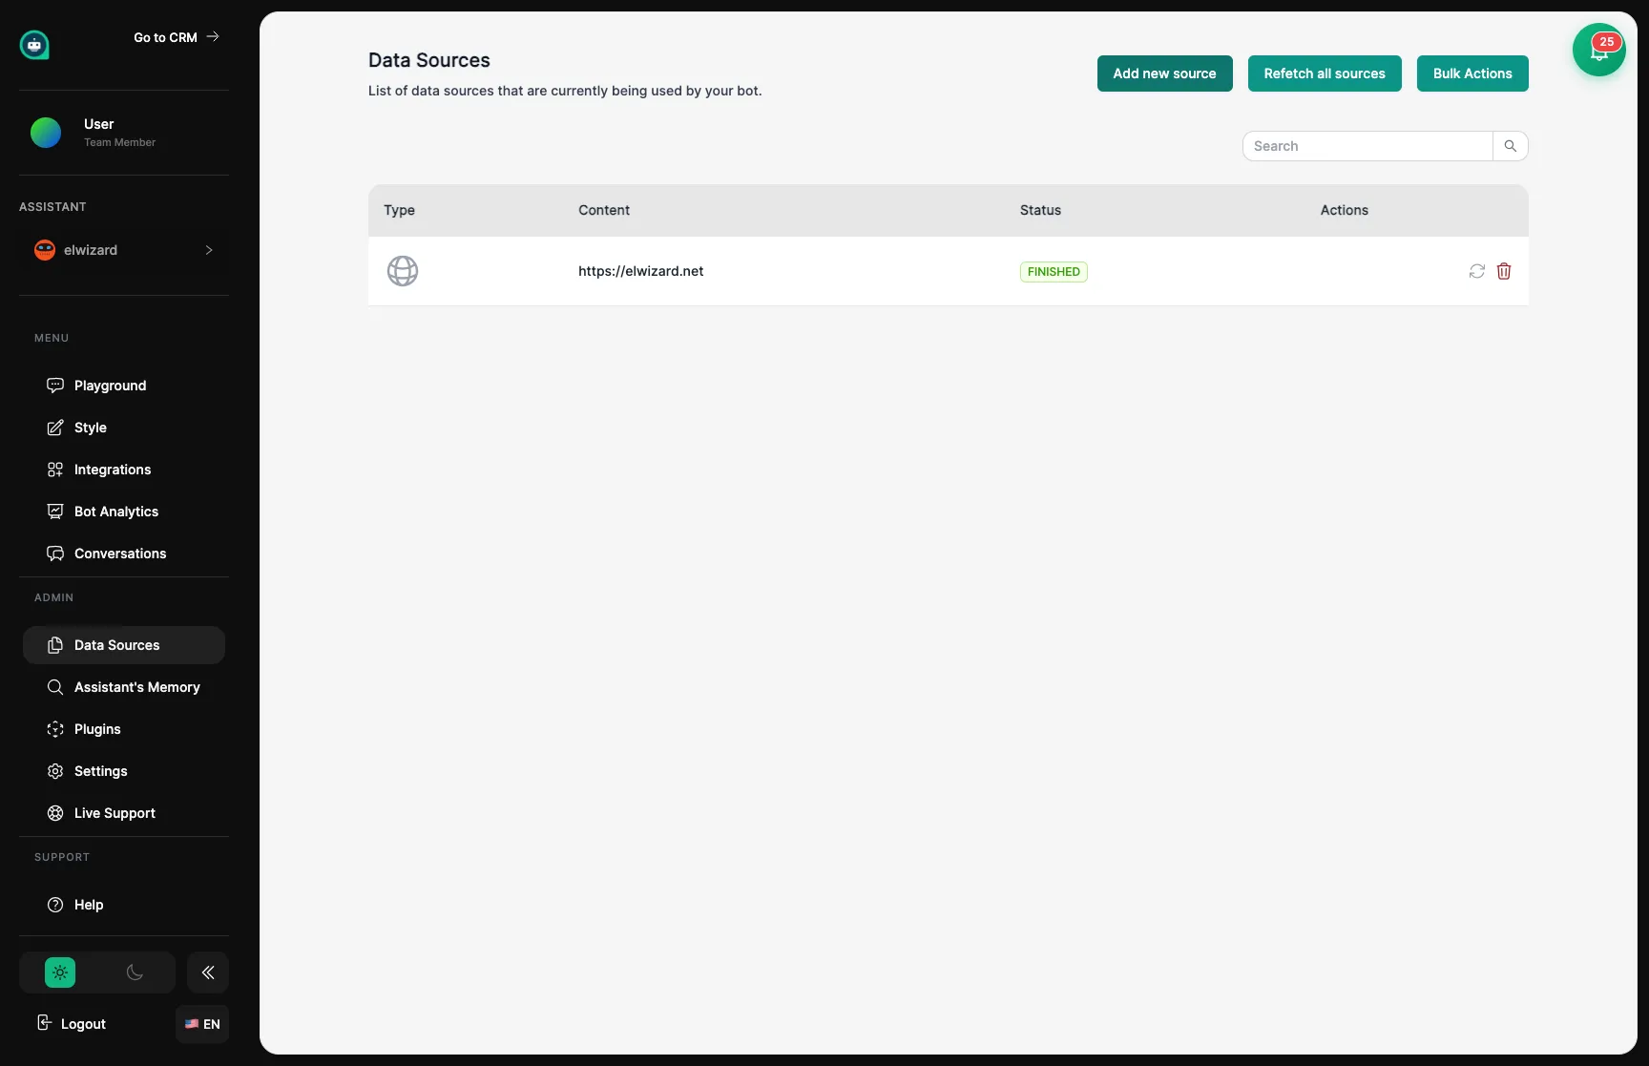Expand the elwizard assistant chevron
This screenshot has width=1649, height=1066.
tap(209, 250)
